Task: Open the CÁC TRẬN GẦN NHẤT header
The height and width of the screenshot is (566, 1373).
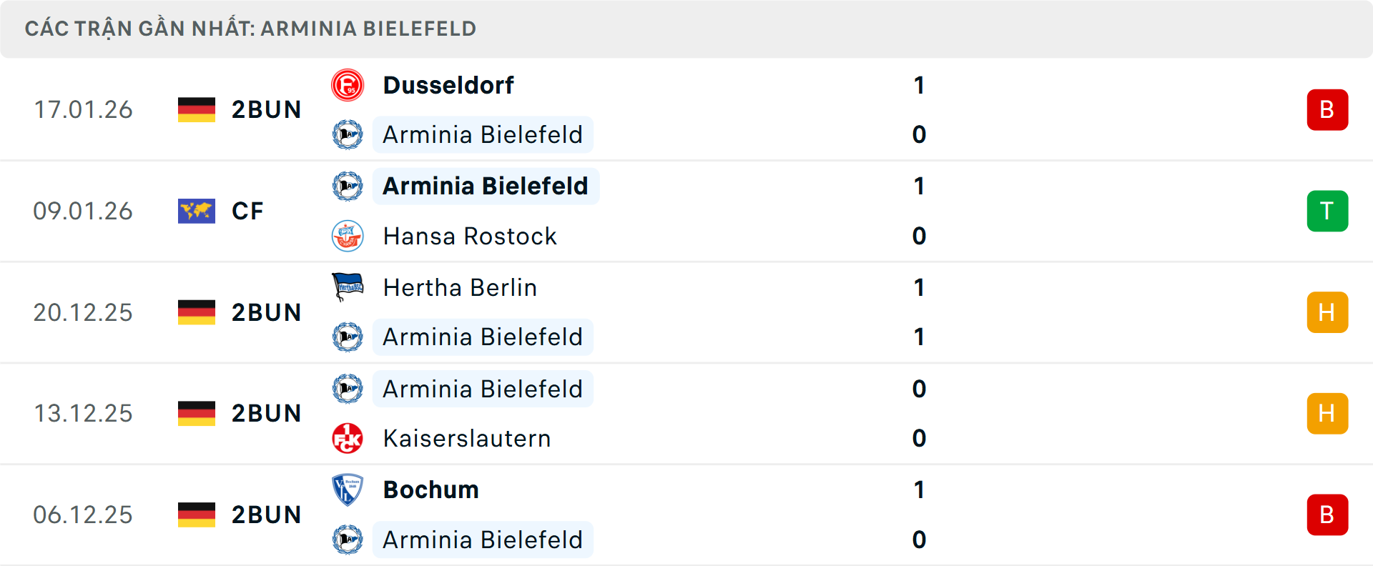Action: 250,29
